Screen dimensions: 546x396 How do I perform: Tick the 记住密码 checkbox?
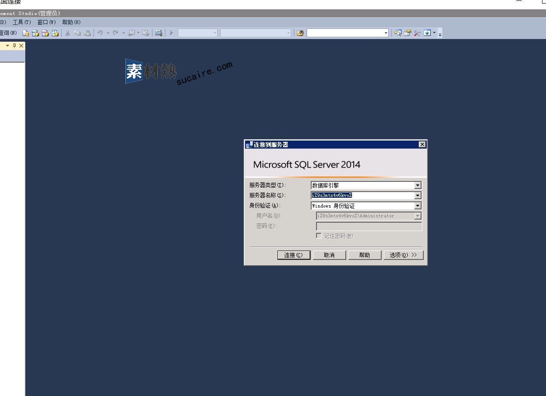tap(319, 236)
